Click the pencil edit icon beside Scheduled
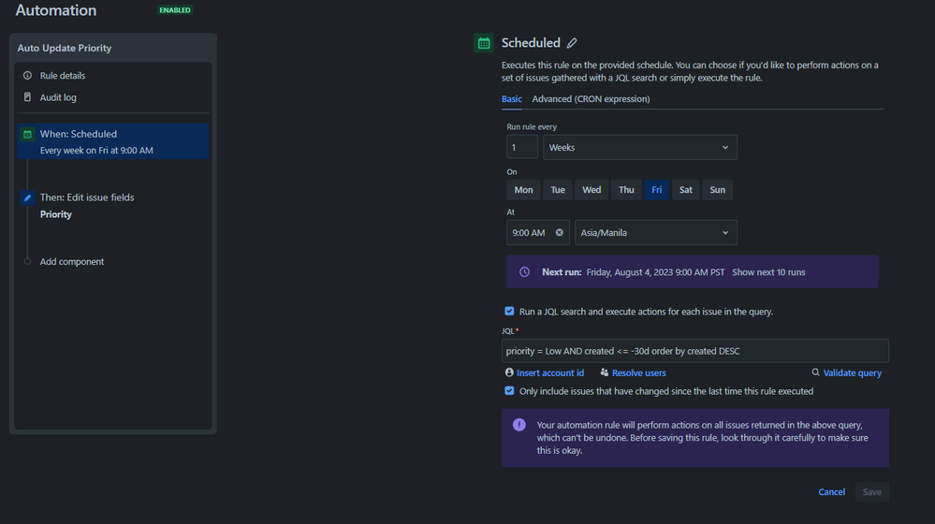Image resolution: width=935 pixels, height=524 pixels. coord(572,43)
